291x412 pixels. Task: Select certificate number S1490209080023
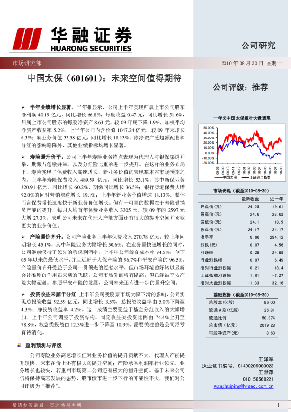coord(256,366)
